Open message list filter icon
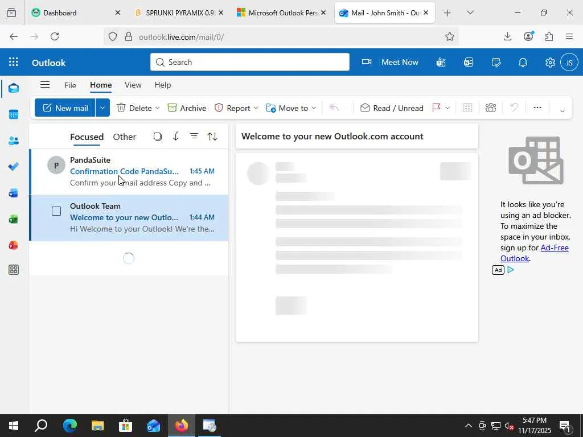This screenshot has height=437, width=583. [x=194, y=137]
